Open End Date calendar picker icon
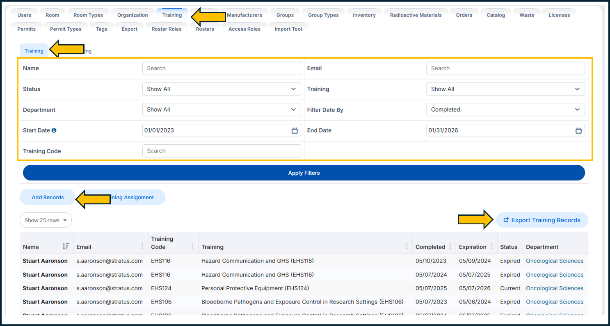The image size is (610, 326). coord(578,130)
